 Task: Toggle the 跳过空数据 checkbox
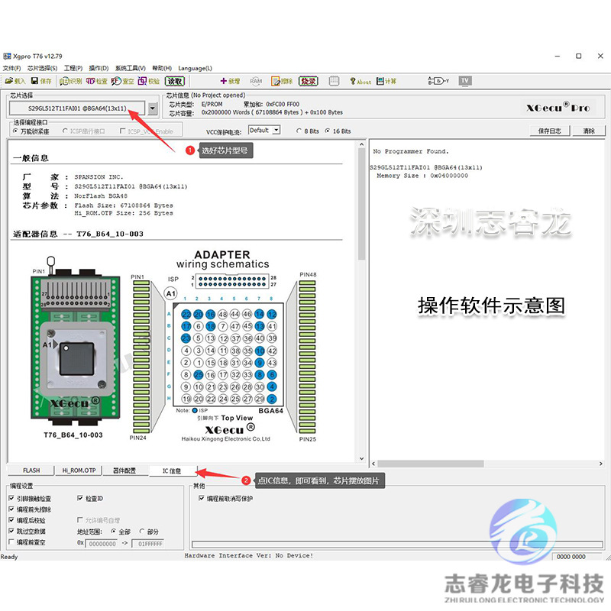pyautogui.click(x=11, y=531)
